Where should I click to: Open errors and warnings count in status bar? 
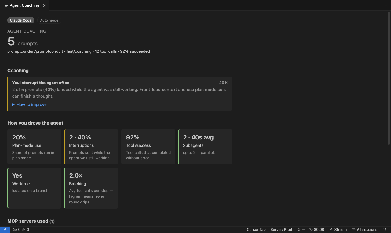tap(21, 230)
